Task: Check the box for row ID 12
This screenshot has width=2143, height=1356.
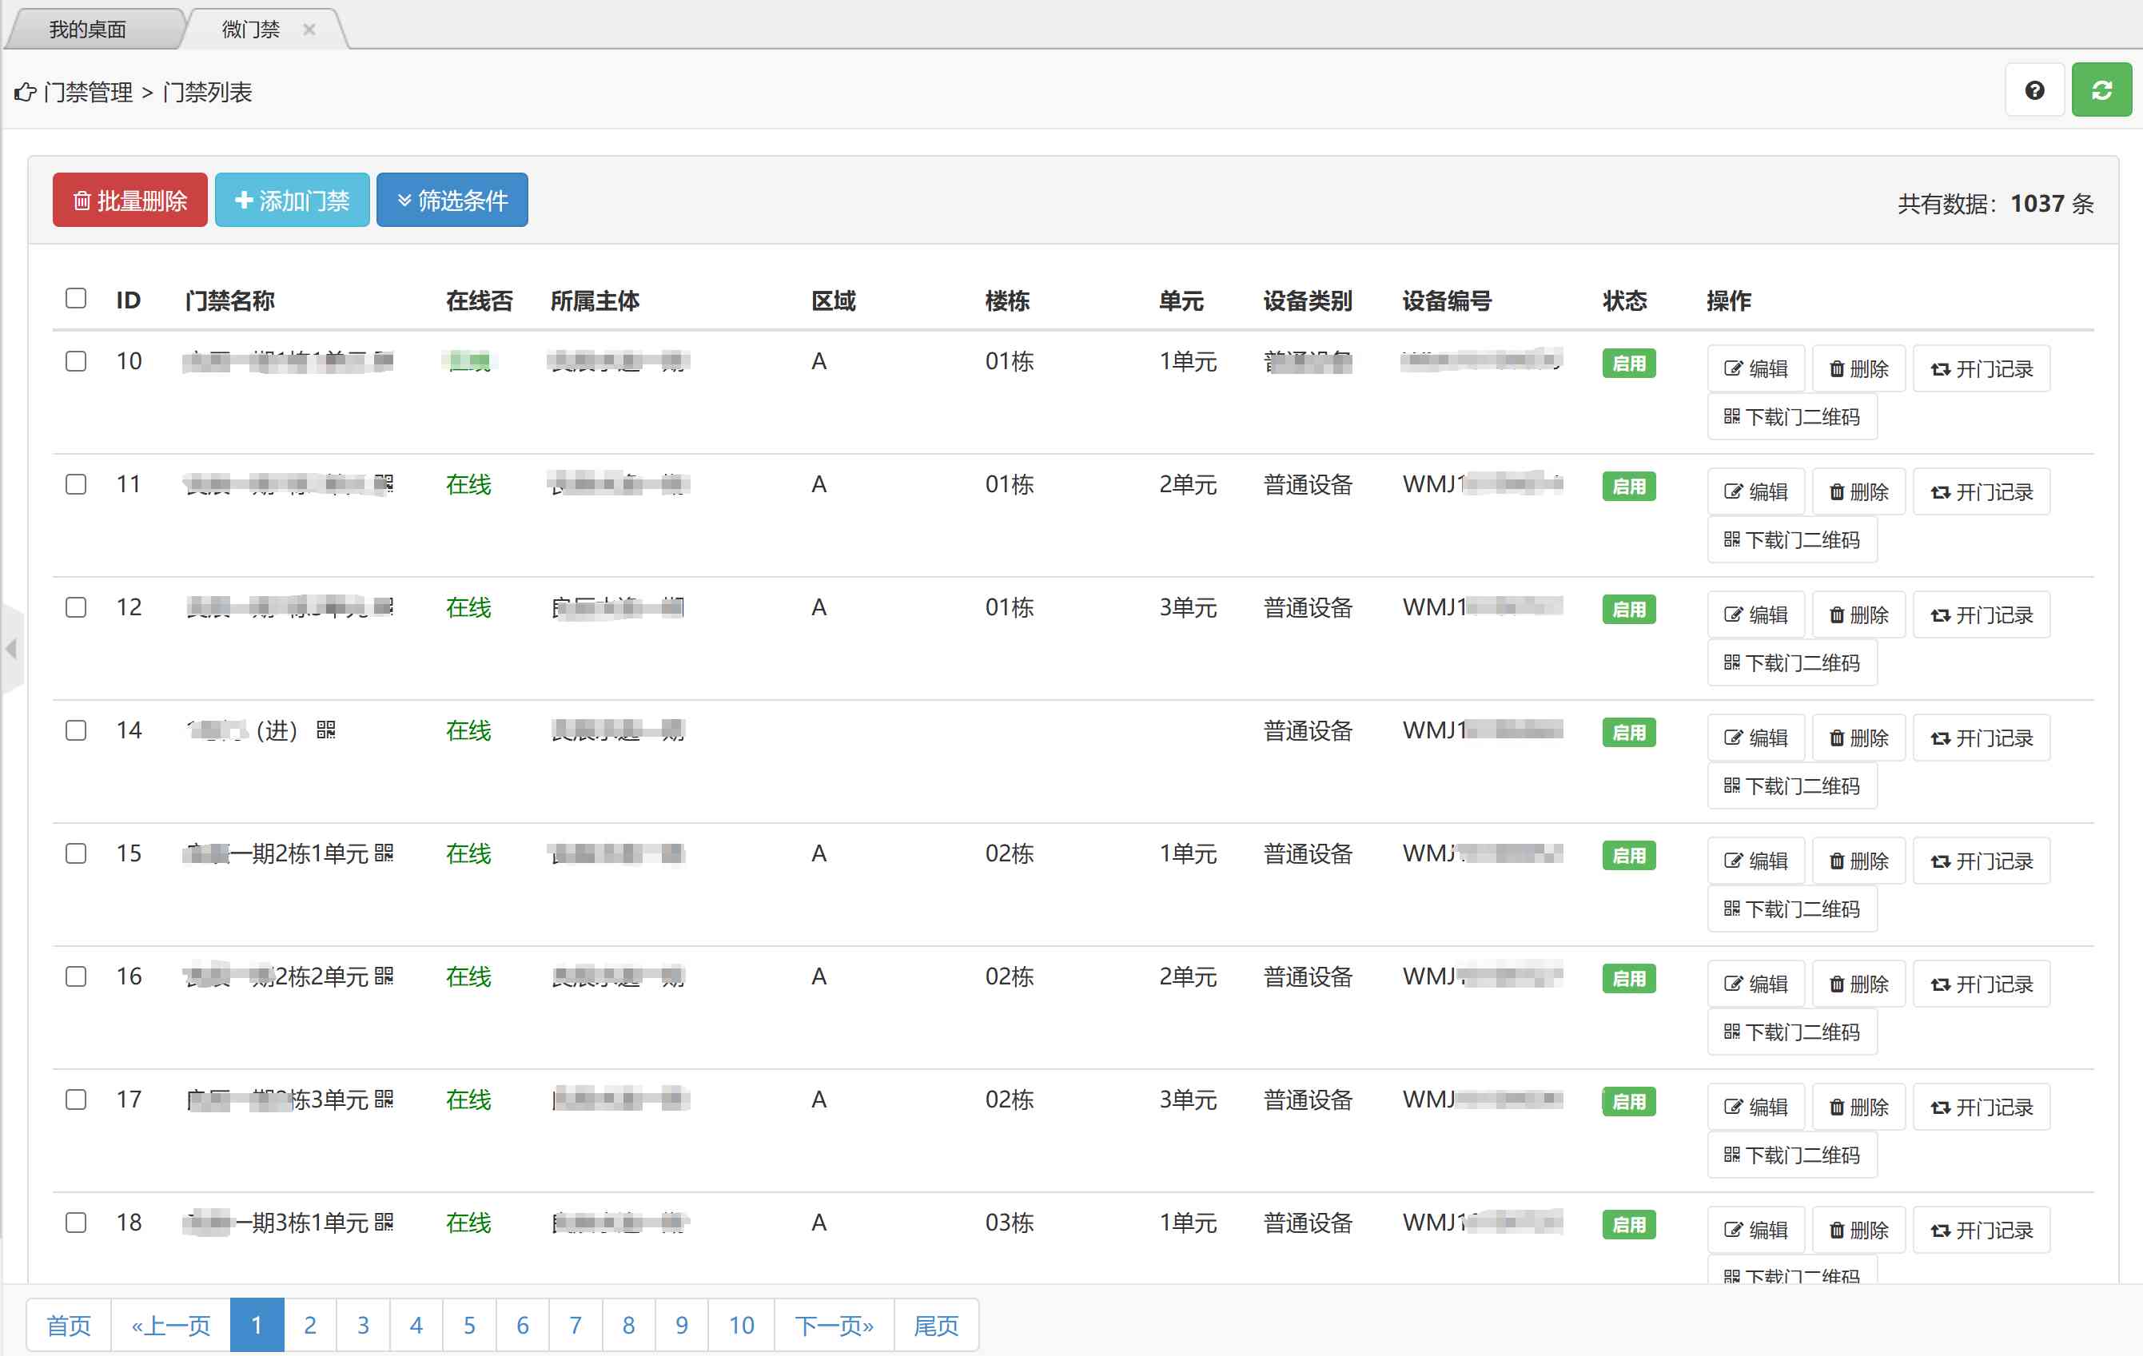Action: [76, 606]
